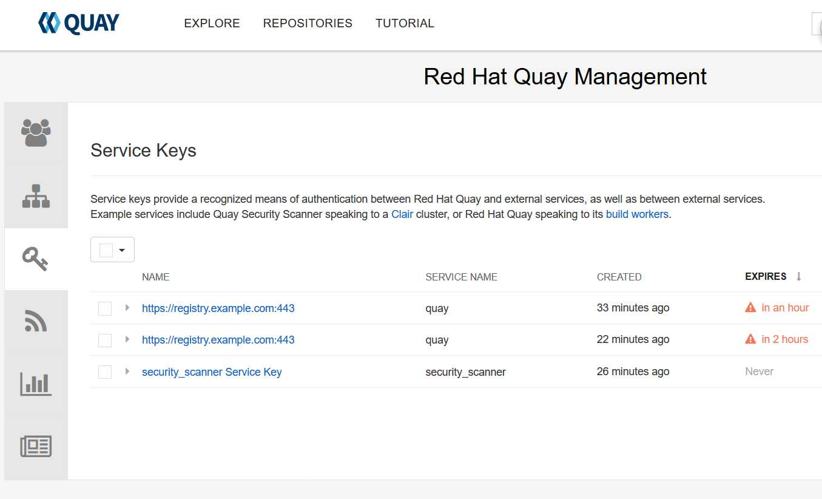The width and height of the screenshot is (822, 499).
Task: Follow the build workers link
Action: [x=637, y=214]
